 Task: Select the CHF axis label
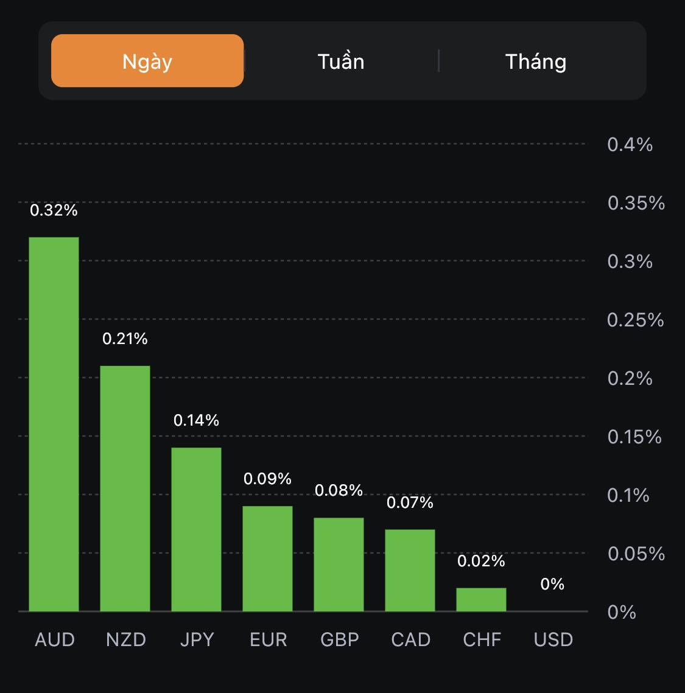(482, 639)
